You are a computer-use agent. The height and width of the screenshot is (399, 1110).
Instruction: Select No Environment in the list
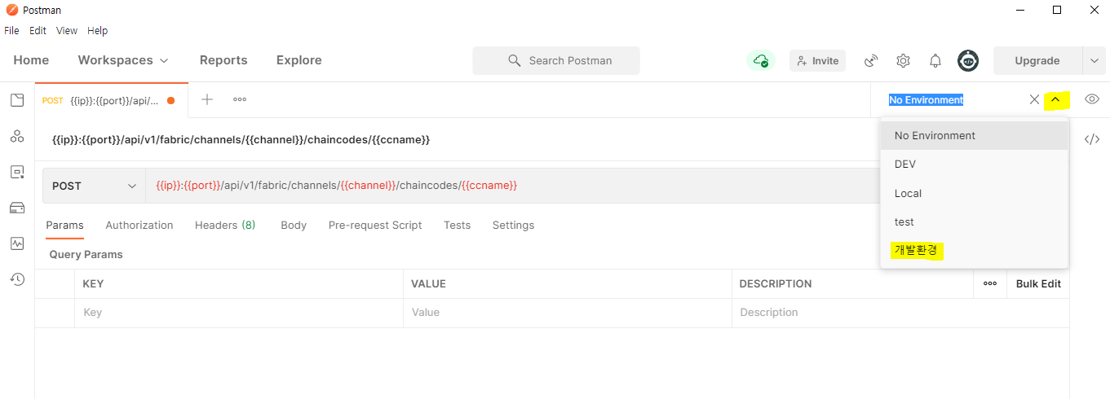coord(974,136)
